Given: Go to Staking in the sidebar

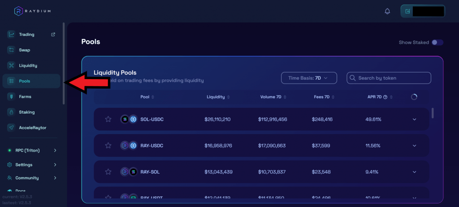Looking at the screenshot, I should point(26,112).
